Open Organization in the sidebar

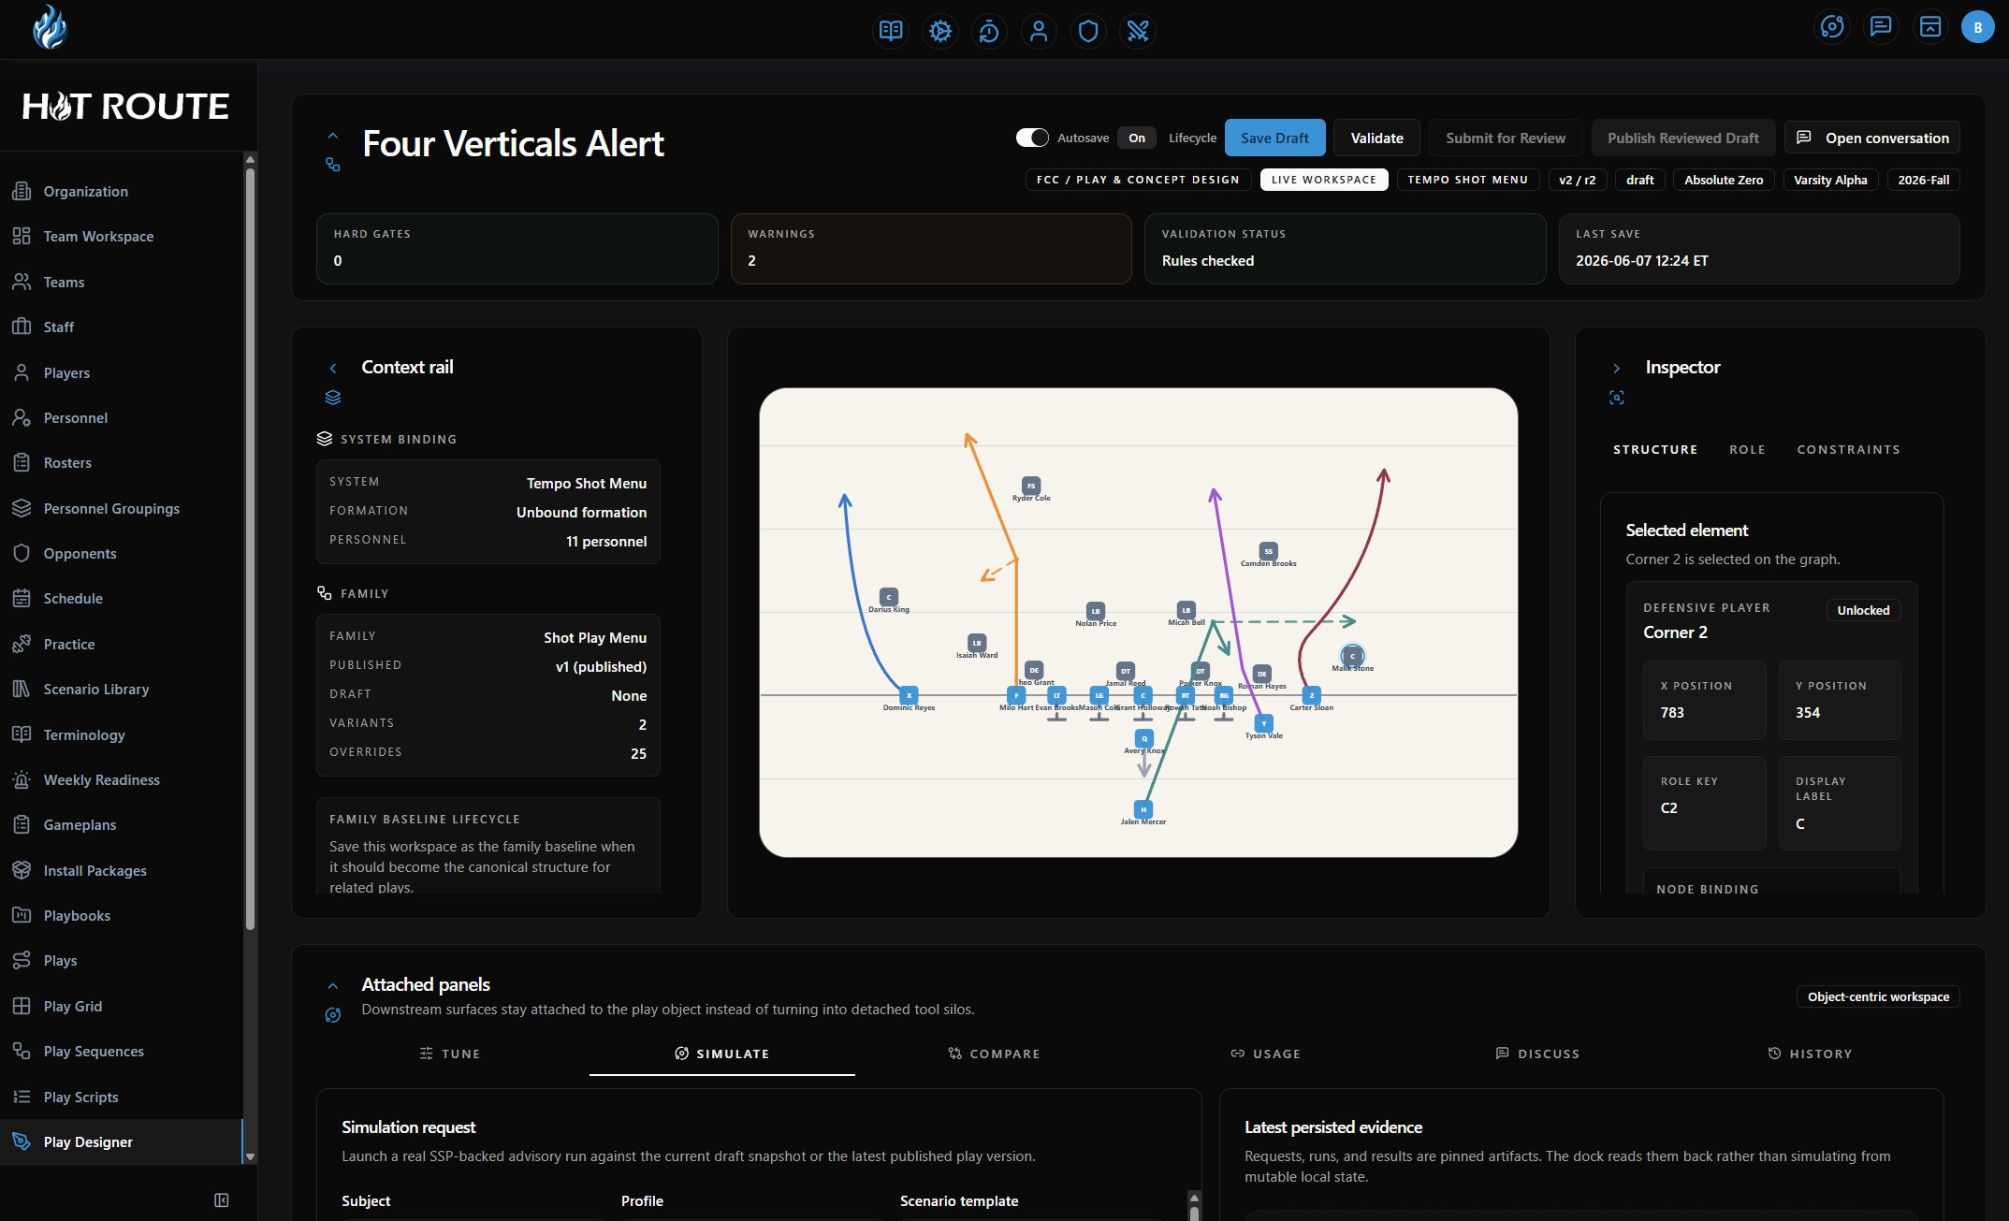coord(122,191)
